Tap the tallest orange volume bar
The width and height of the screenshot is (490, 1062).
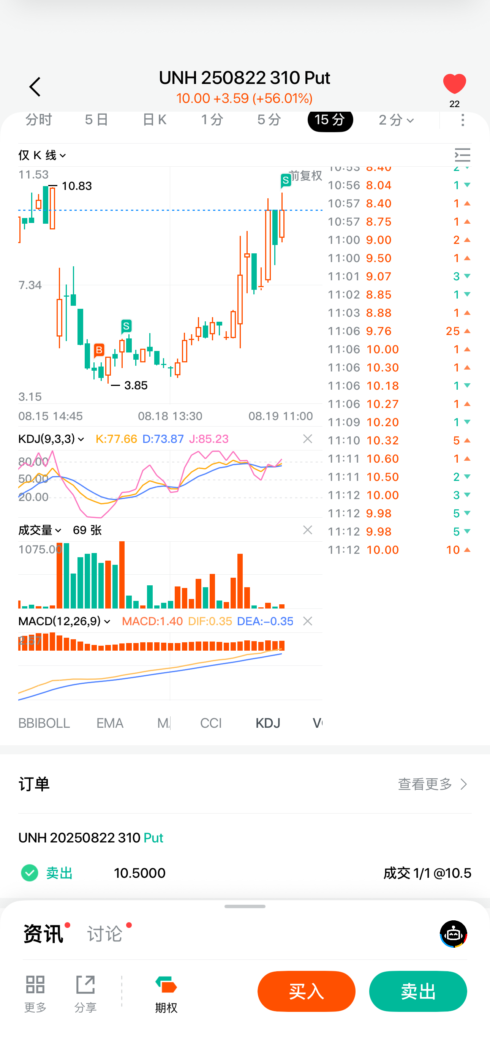coord(122,575)
